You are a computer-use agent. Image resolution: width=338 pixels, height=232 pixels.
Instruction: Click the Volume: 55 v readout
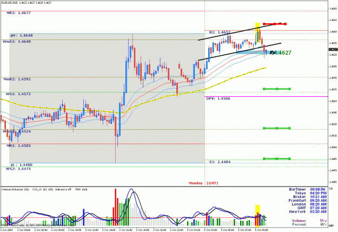point(309,221)
